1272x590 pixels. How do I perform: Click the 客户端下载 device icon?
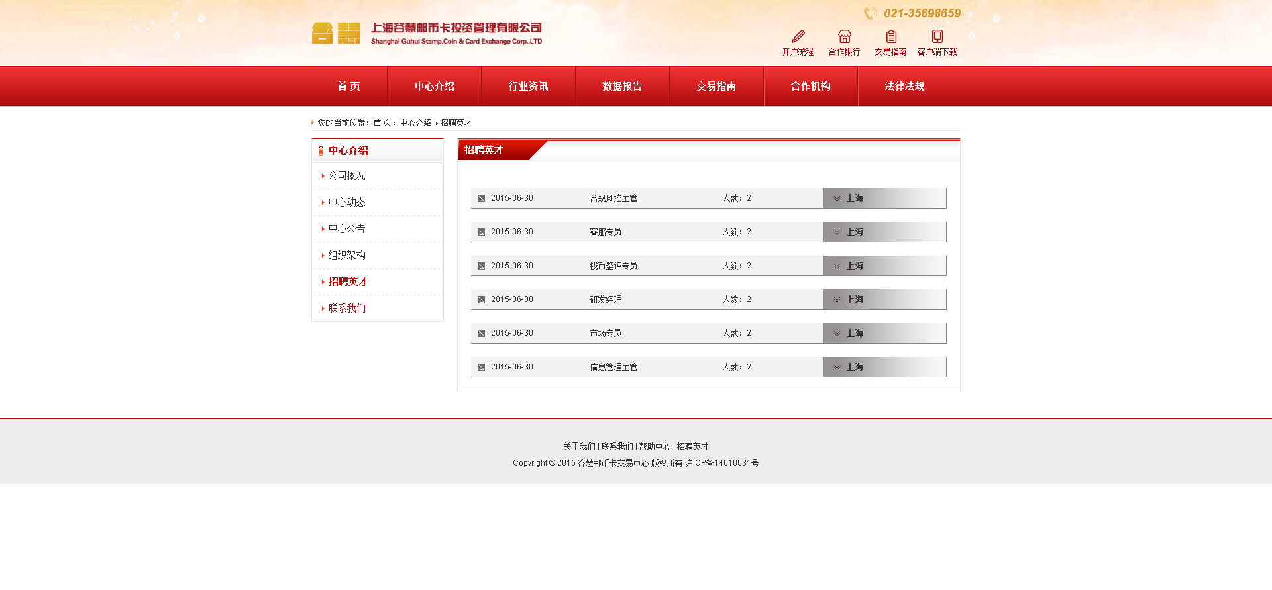pyautogui.click(x=937, y=36)
